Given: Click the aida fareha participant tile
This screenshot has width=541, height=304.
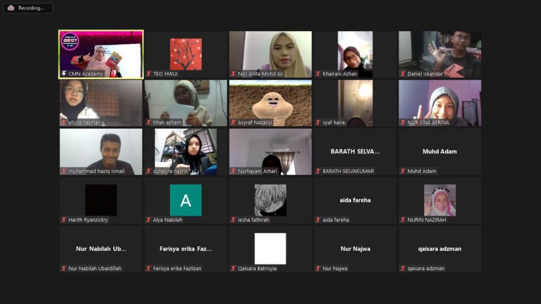Looking at the screenshot, I should pyautogui.click(x=355, y=201).
